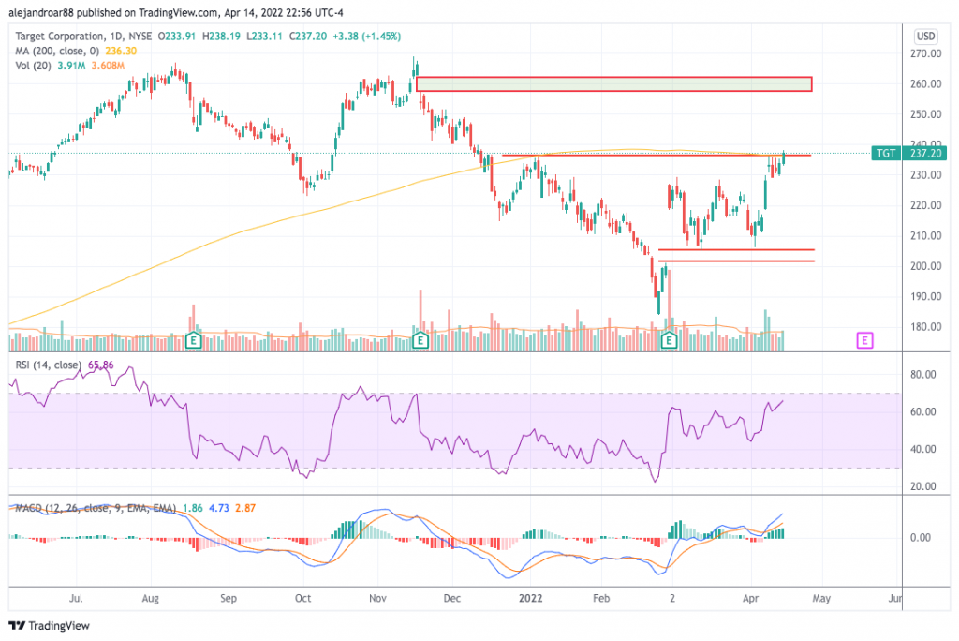The height and width of the screenshot is (641, 959).
Task: Click the 260.00 price axis label
Action: (925, 84)
